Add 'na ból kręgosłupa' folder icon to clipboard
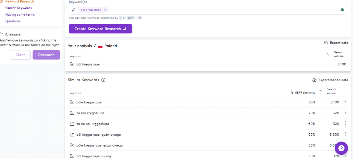This screenshot has height=159, width=353. (x=72, y=113)
